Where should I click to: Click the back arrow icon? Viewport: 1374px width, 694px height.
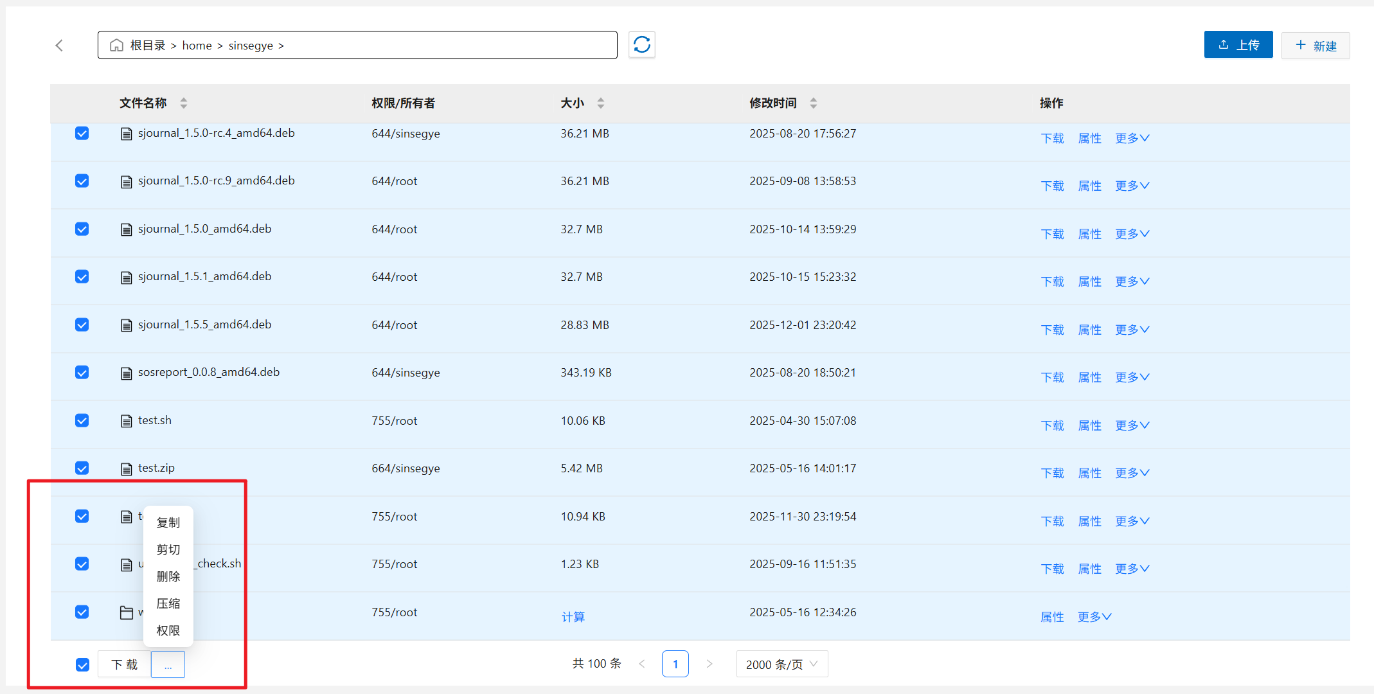coord(59,45)
